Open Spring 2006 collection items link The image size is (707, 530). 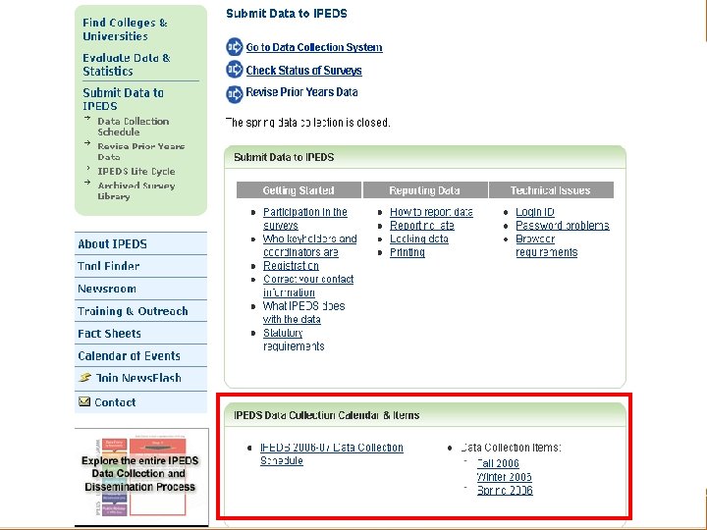click(505, 491)
